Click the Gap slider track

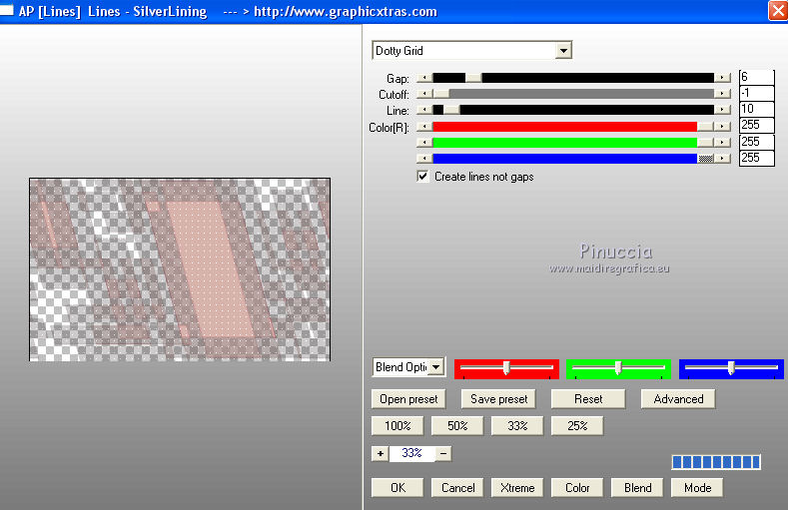tap(573, 78)
